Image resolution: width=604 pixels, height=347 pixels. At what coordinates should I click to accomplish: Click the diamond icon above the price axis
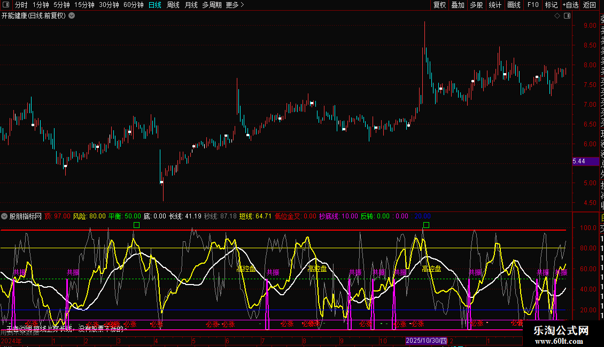[557, 16]
